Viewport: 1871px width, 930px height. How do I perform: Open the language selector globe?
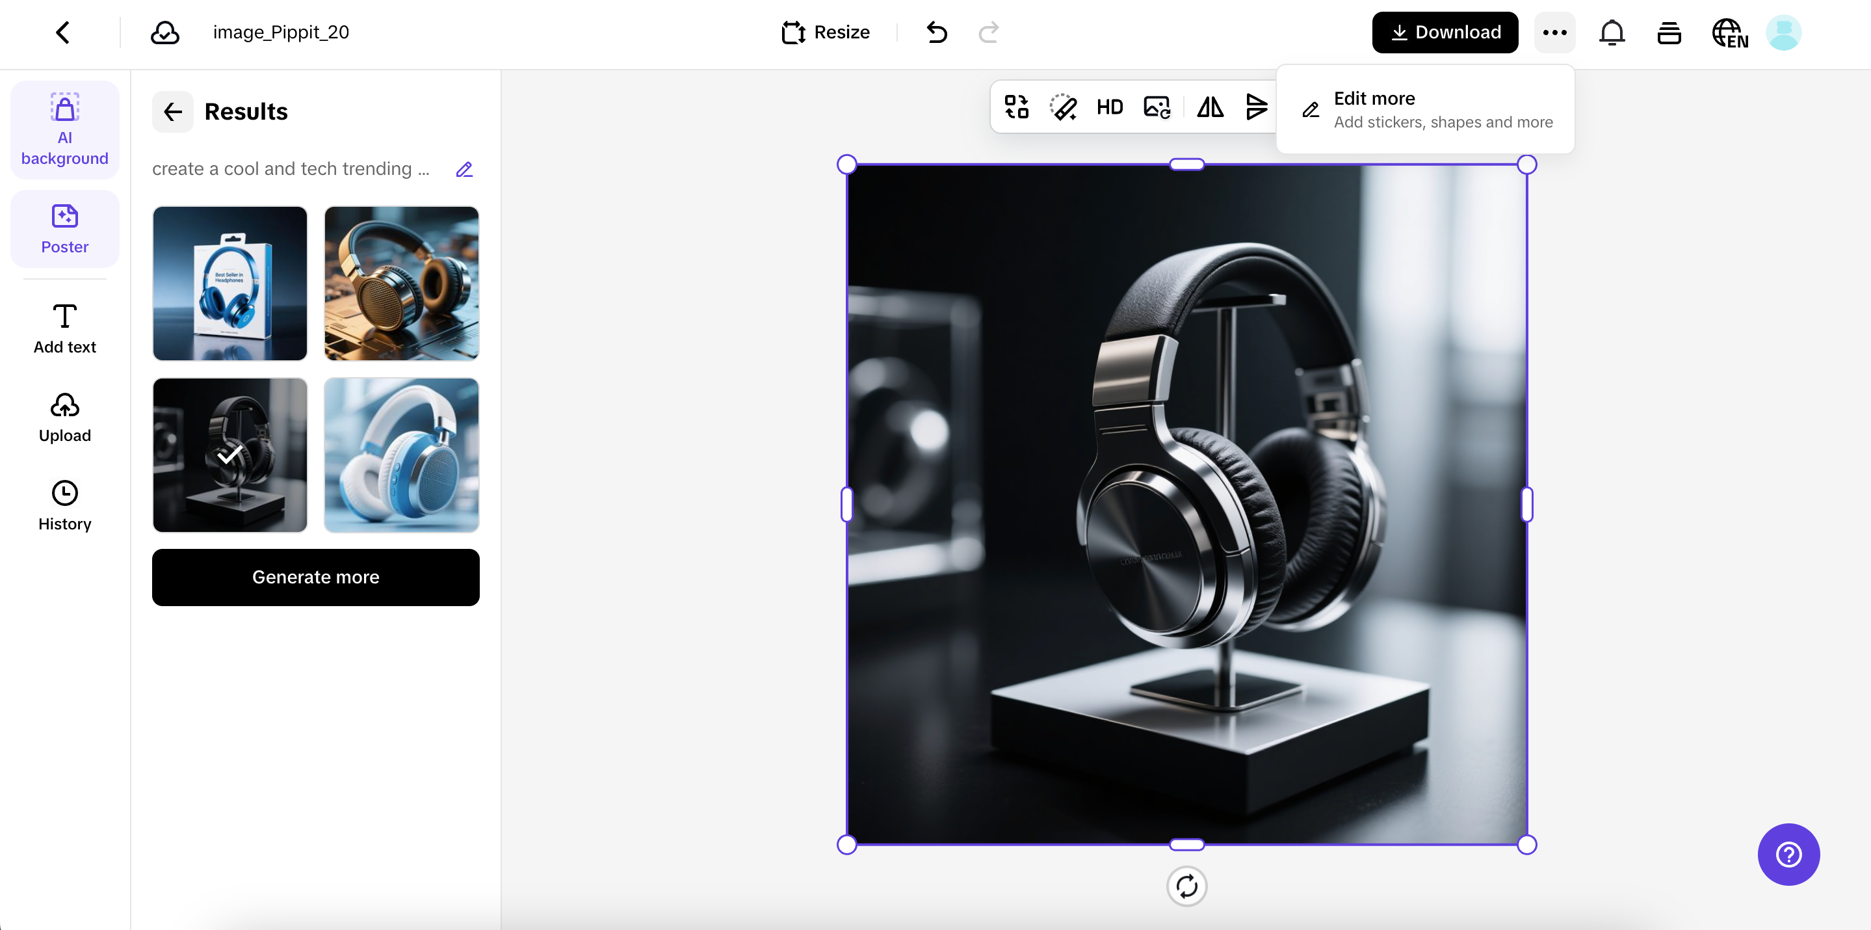point(1729,32)
